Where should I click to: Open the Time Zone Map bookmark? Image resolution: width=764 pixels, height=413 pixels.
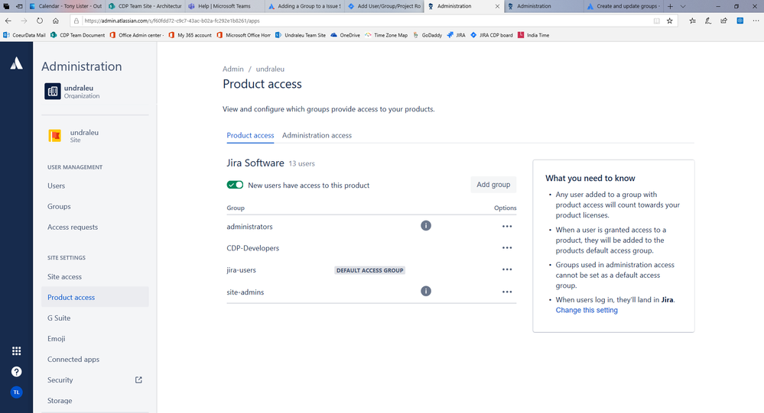[x=386, y=35]
